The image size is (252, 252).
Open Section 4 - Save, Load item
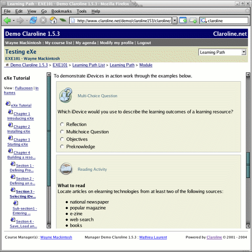click(24, 223)
